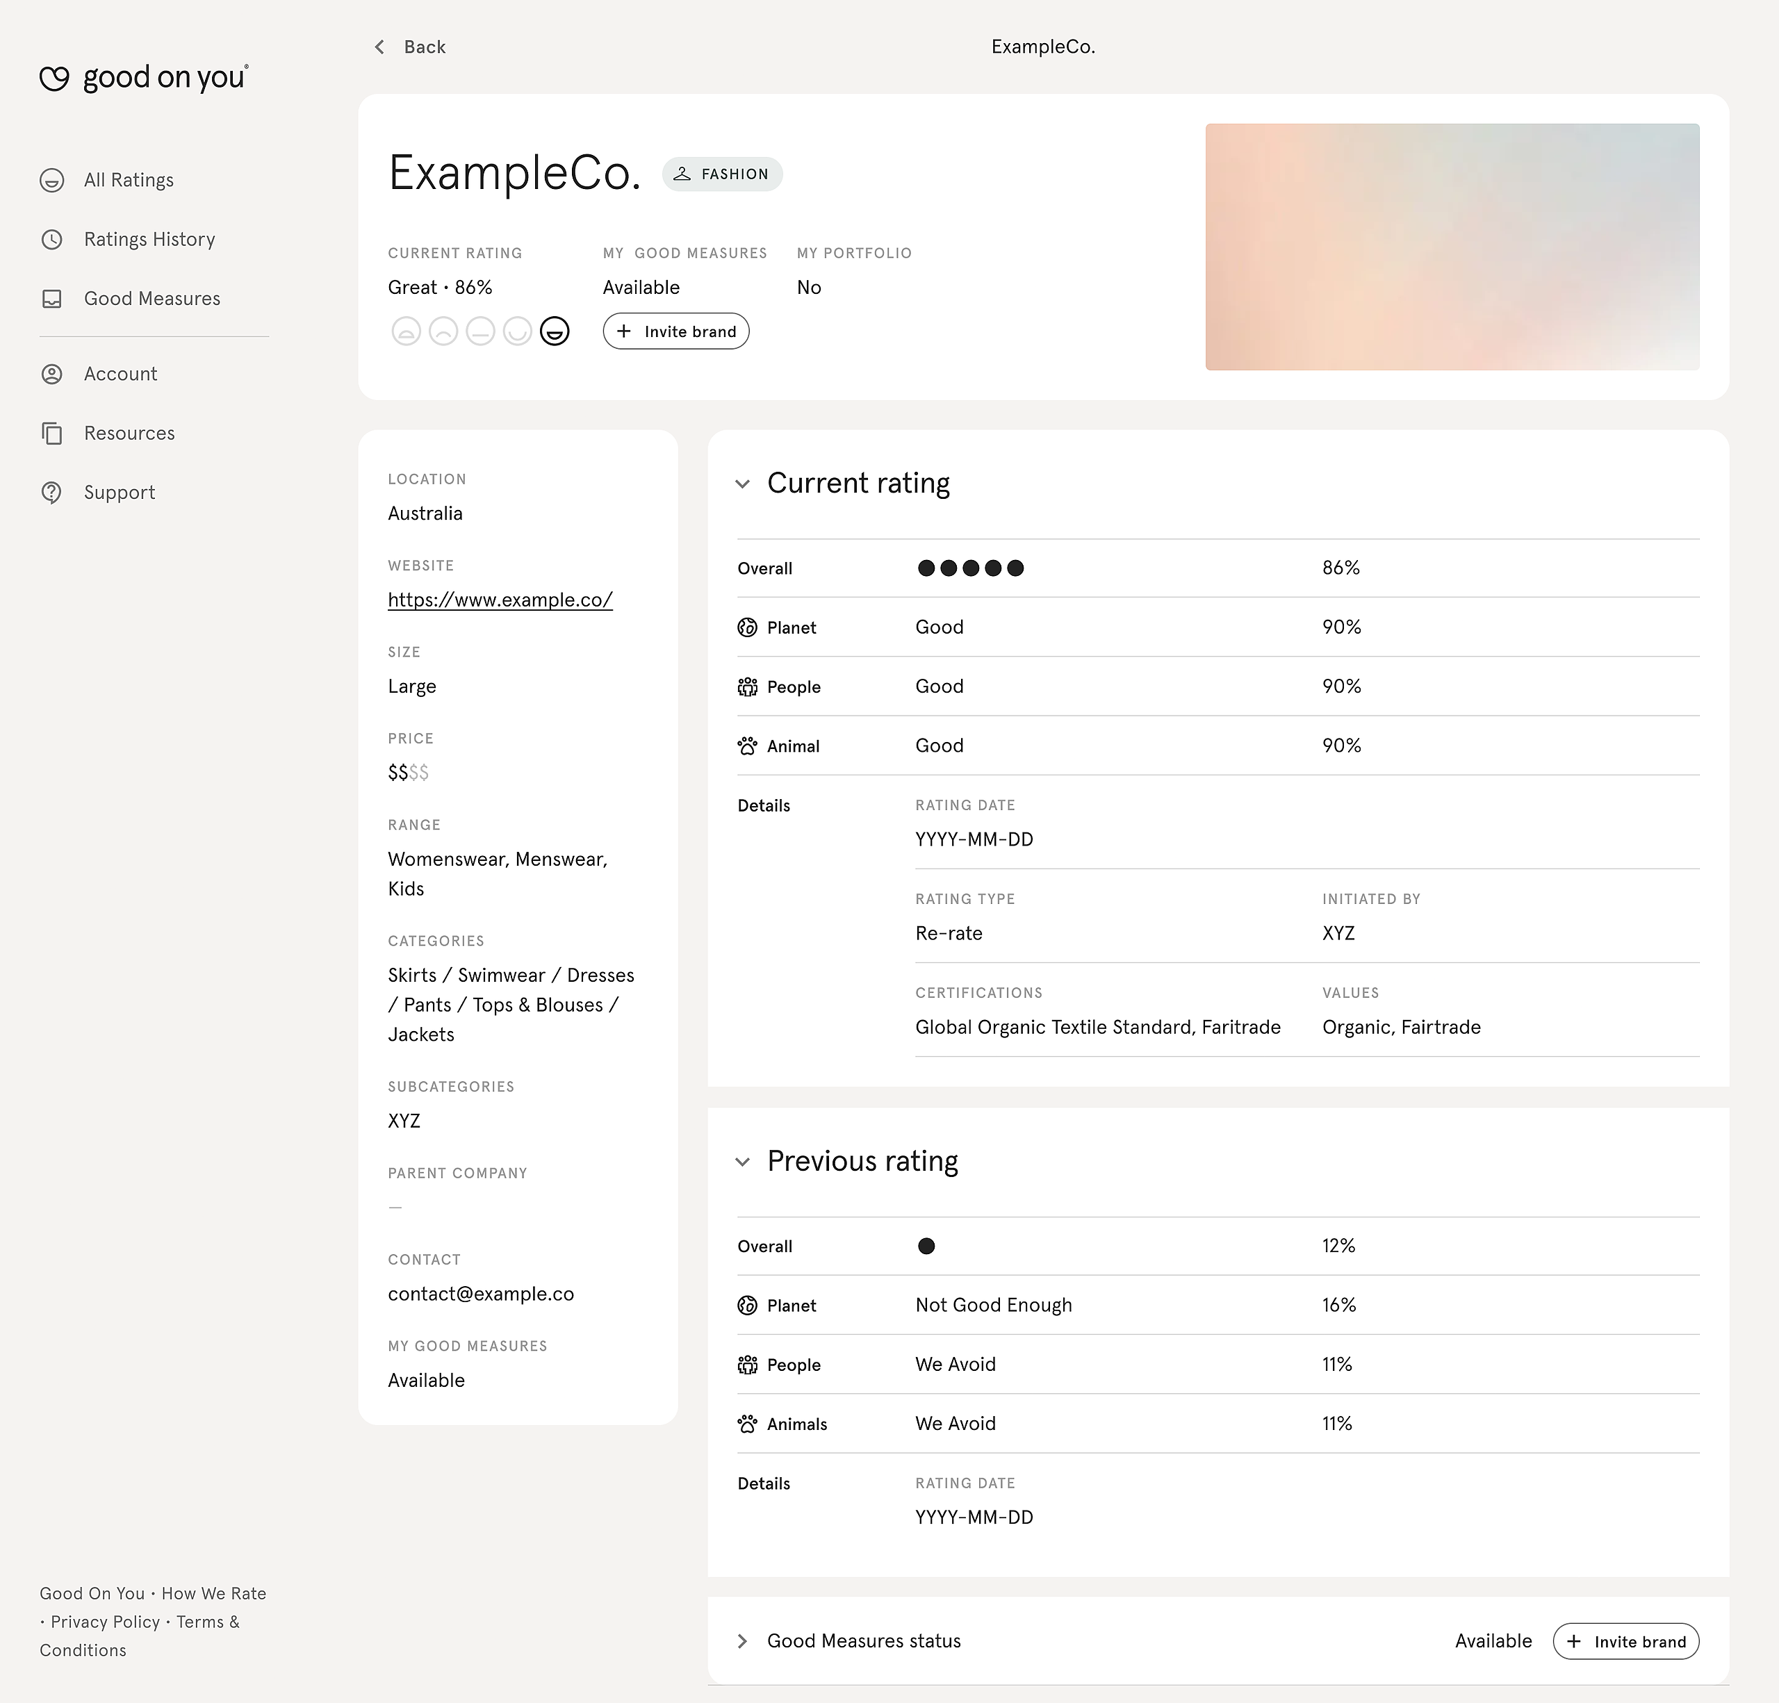Click the Rating Type value 'Re-rate'
1779x1703 pixels.
pyautogui.click(x=949, y=934)
